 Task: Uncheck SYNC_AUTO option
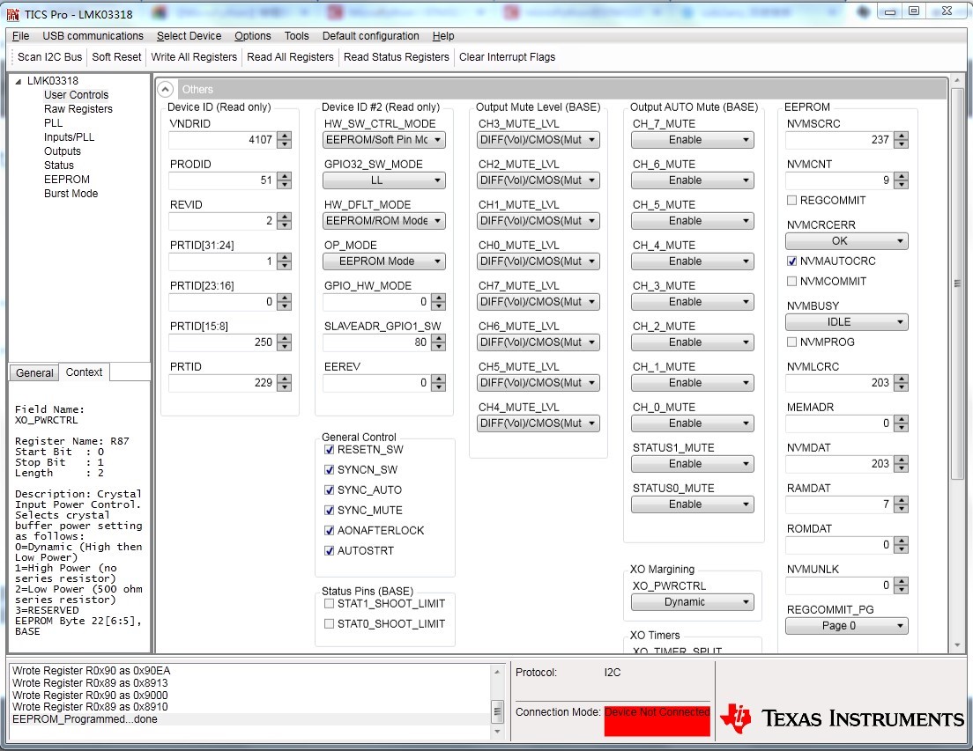(x=330, y=490)
